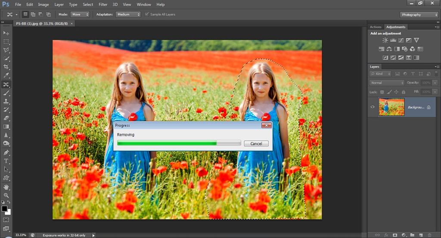Toggle layer filtering switch on or off
Screen dimensions: 441x238
point(436,73)
